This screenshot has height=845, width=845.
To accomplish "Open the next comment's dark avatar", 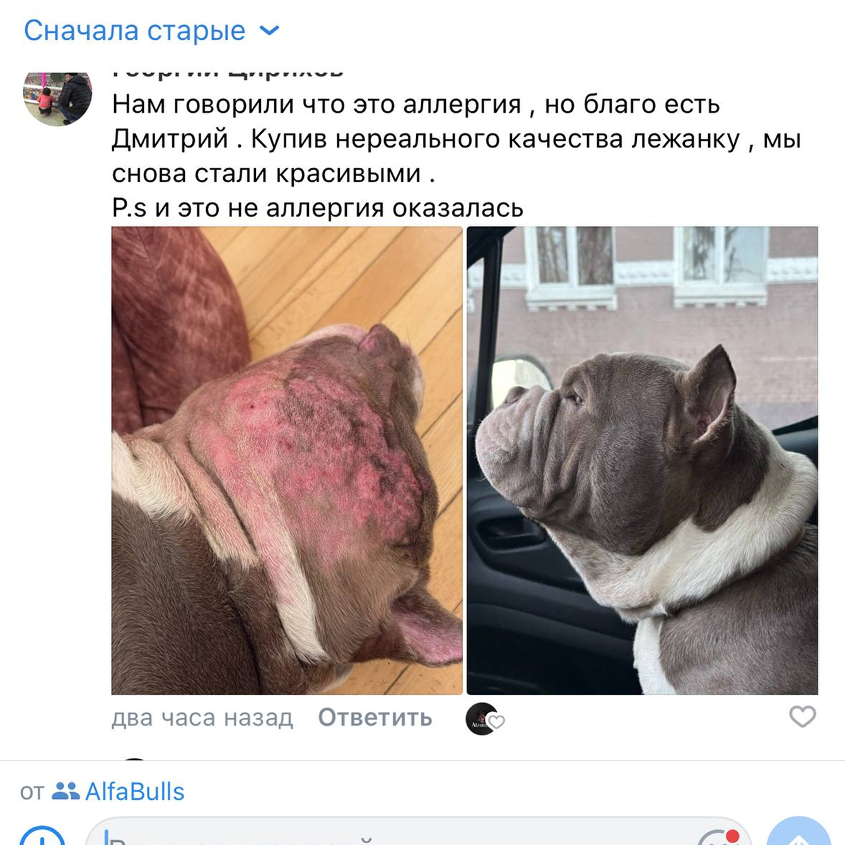I will pos(134,759).
